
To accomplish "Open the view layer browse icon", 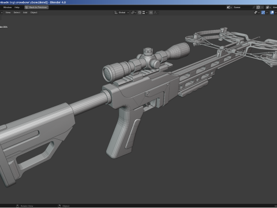I will coord(268,8).
